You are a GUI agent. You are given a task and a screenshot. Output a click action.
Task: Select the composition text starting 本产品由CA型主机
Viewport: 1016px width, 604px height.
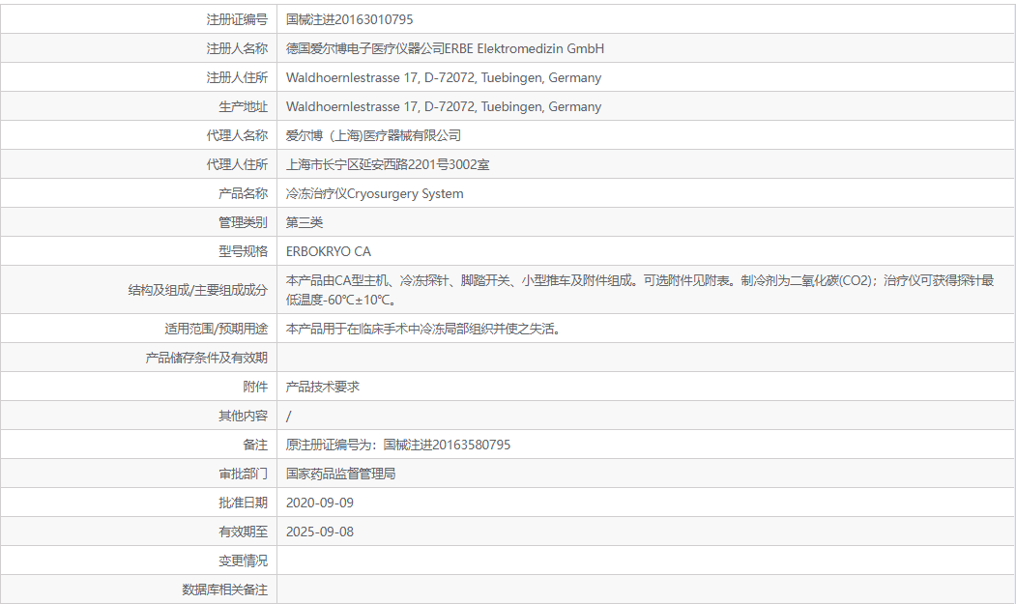(x=640, y=290)
